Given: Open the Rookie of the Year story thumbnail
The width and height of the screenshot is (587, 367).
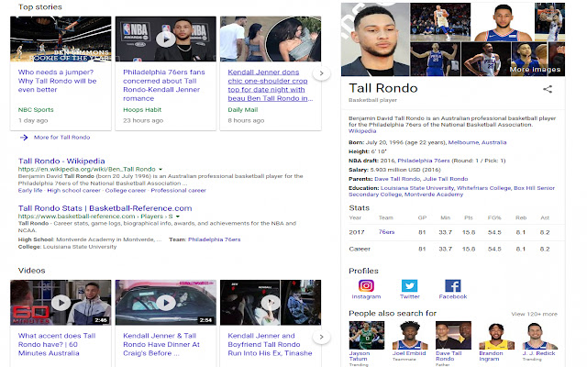Looking at the screenshot, I should (x=61, y=39).
